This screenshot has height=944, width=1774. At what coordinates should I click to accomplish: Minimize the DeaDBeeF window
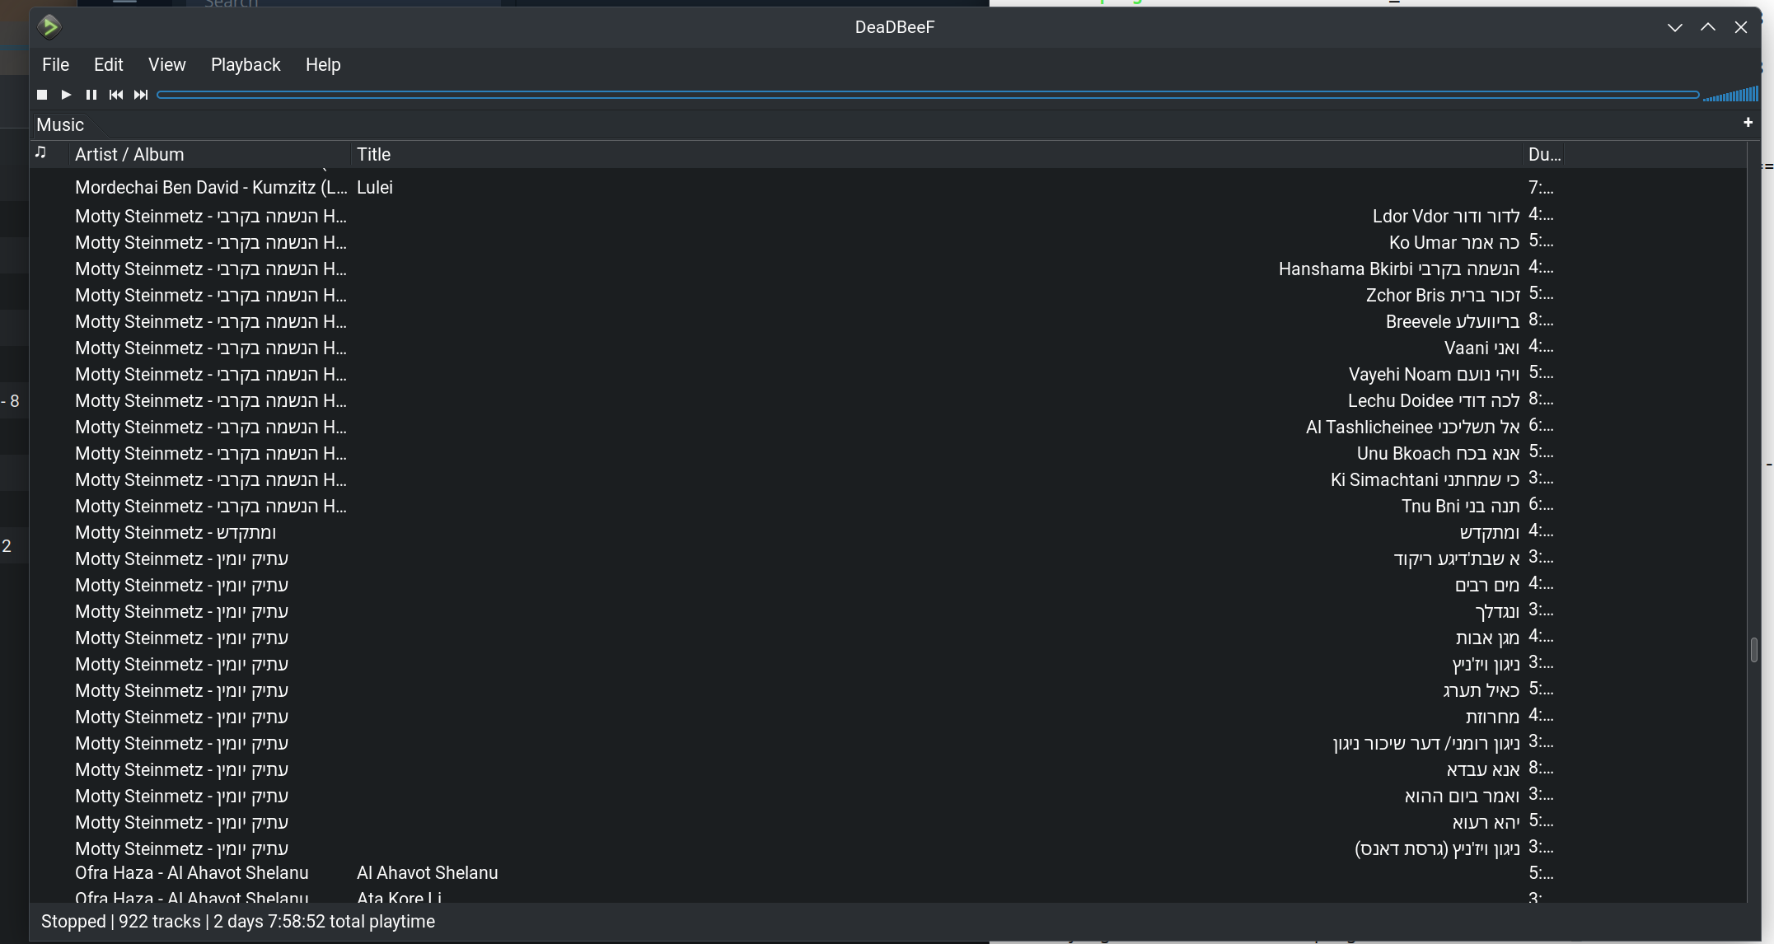coord(1674,27)
